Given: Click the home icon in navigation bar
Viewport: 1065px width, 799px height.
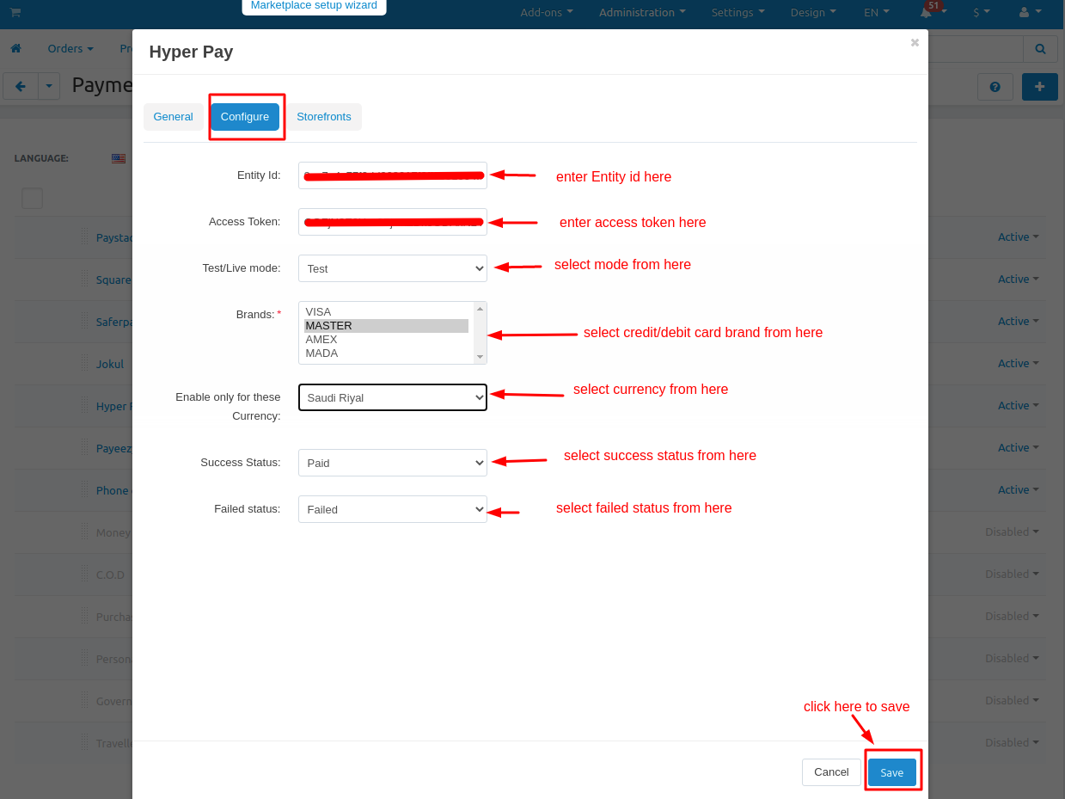Looking at the screenshot, I should coord(15,48).
